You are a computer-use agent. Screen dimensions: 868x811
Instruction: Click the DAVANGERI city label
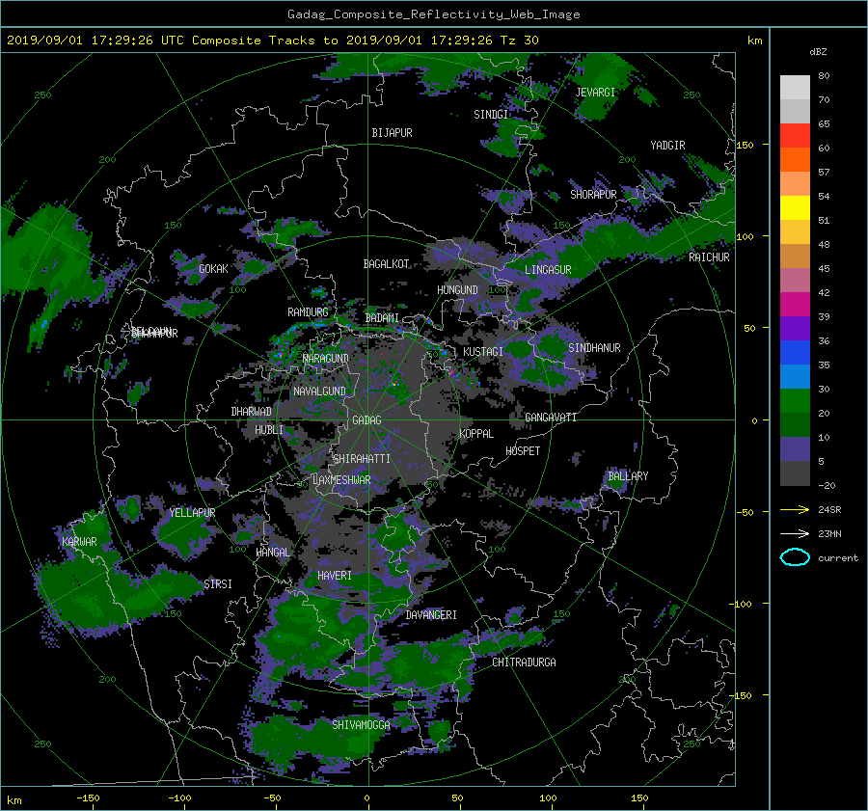point(431,615)
